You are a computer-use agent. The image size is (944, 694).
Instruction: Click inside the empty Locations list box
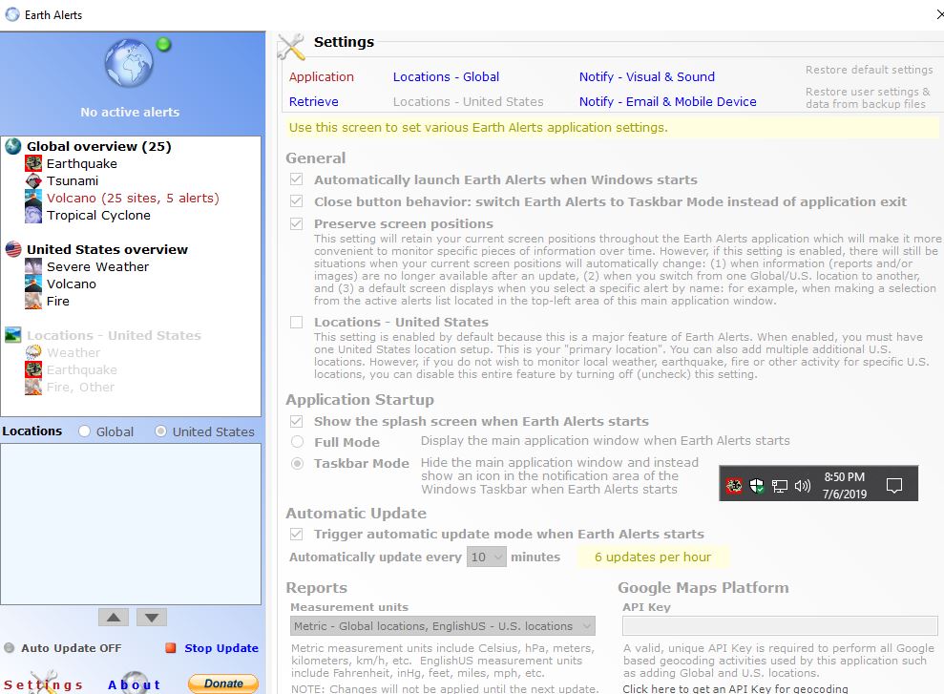pyautogui.click(x=131, y=524)
